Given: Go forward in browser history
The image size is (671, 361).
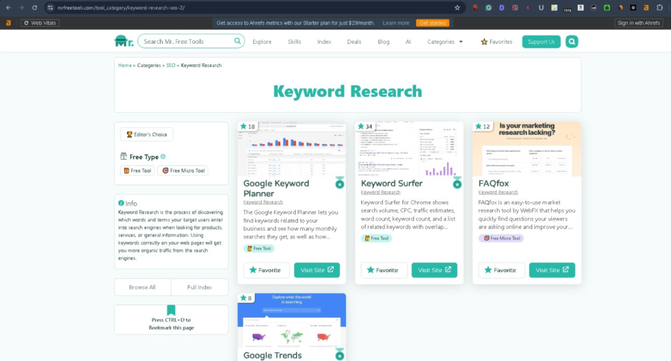Looking at the screenshot, I should [x=22, y=8].
